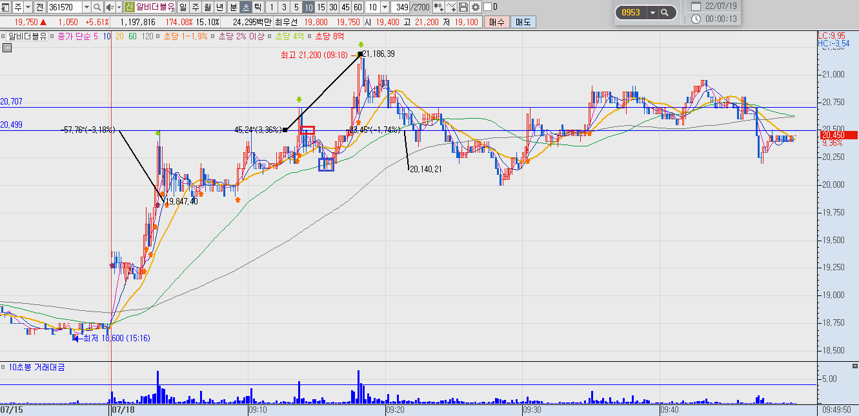Click the calendar icon next to 22/07/19
The width and height of the screenshot is (859, 416).
696,6
